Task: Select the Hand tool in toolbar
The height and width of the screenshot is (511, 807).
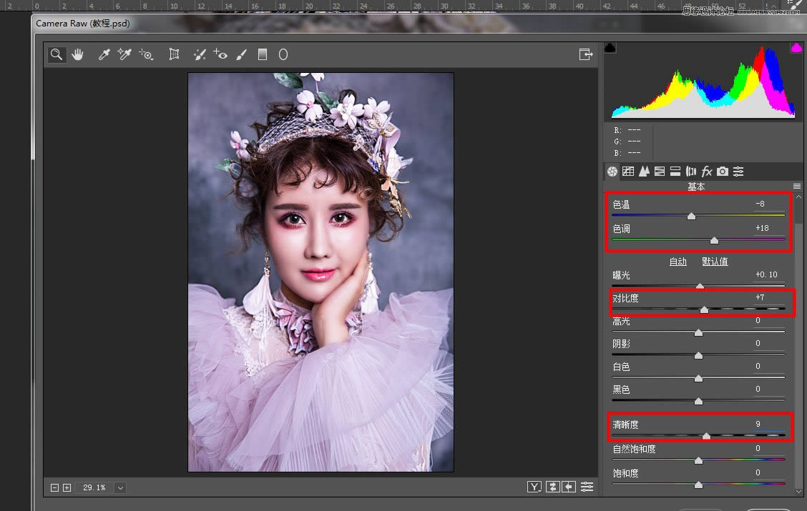Action: [77, 54]
